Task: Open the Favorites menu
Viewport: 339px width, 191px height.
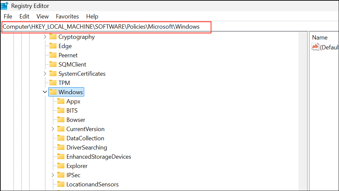Action: [x=67, y=16]
